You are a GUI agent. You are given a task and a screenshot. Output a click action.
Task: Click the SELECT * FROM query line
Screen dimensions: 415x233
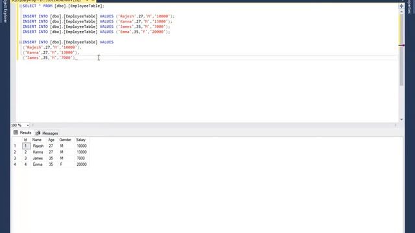click(64, 6)
